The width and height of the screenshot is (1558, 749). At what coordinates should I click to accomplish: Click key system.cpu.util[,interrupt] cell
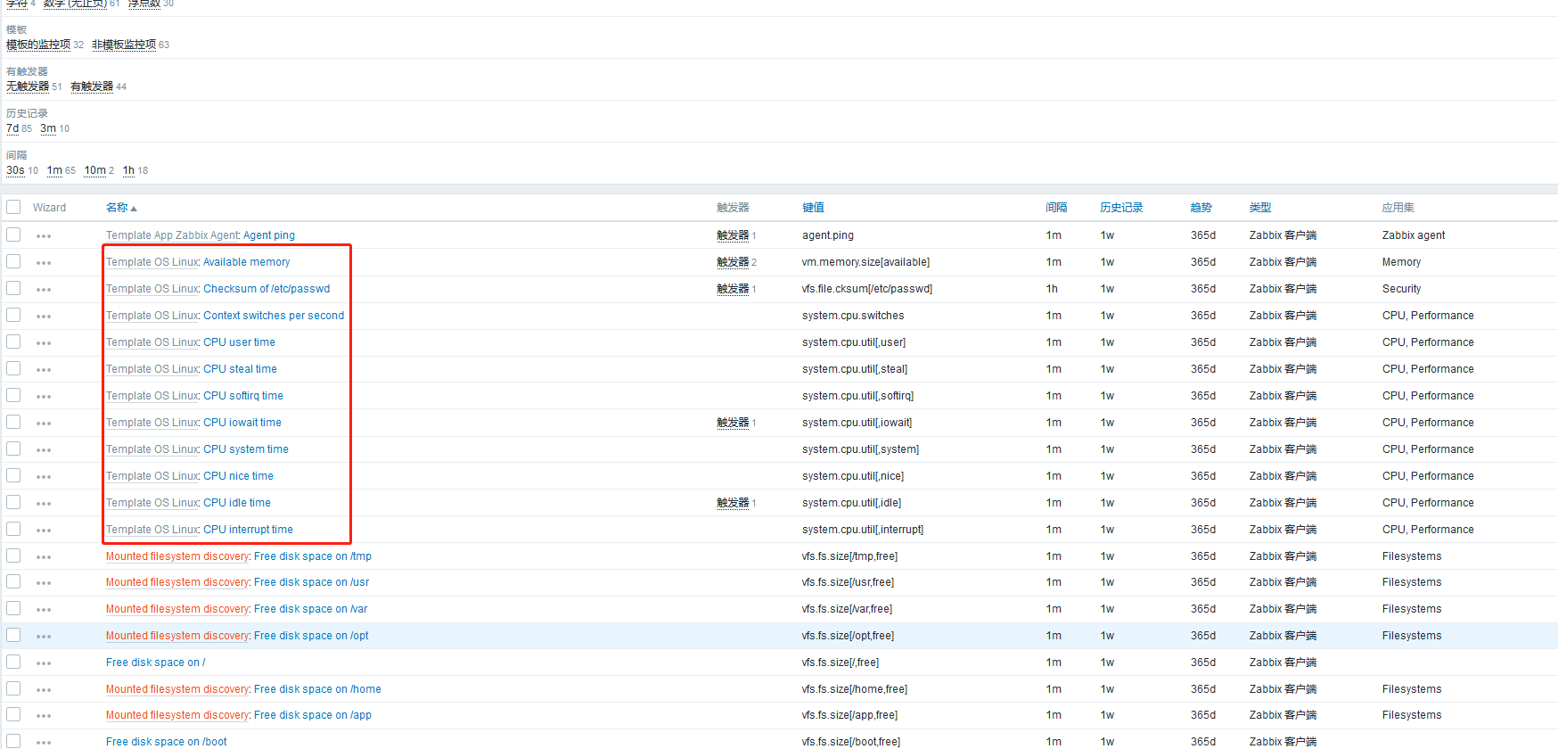(x=863, y=530)
